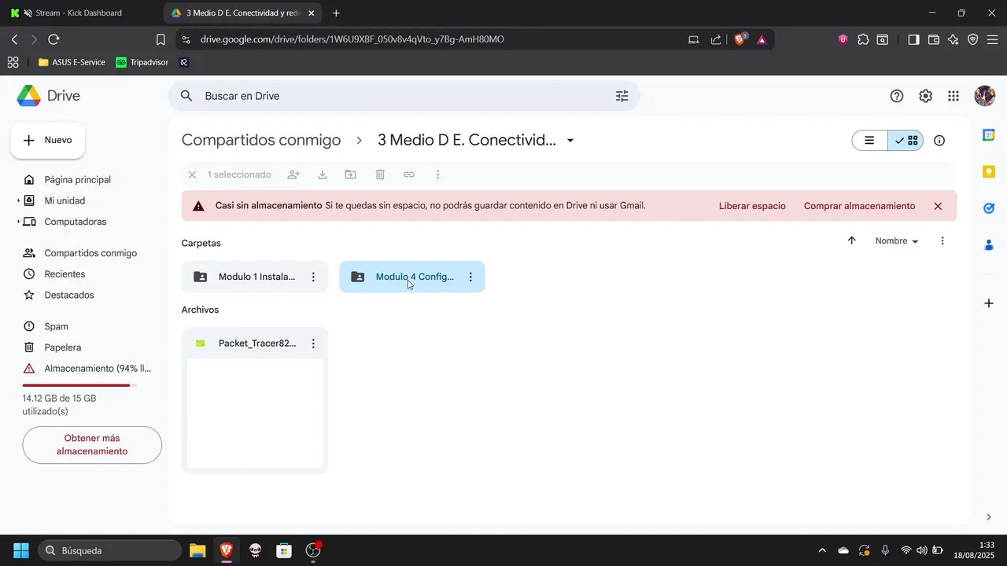Open Google Calendar side panel

pyautogui.click(x=989, y=135)
